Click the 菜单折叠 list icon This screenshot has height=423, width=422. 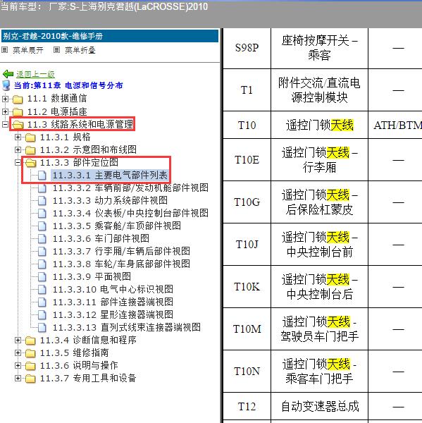56,50
